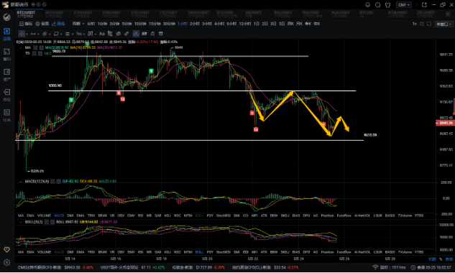Screen dimensions: 455x273
Task: Click the fourth left sidebar arrow icon
Action: coord(6,95)
